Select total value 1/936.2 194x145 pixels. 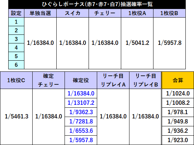point(178,131)
